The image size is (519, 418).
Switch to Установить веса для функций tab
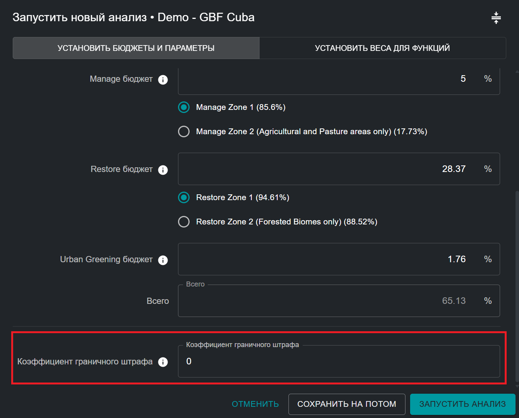(382, 48)
